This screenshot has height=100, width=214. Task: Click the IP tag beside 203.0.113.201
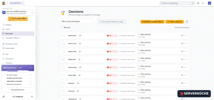click(x=80, y=44)
